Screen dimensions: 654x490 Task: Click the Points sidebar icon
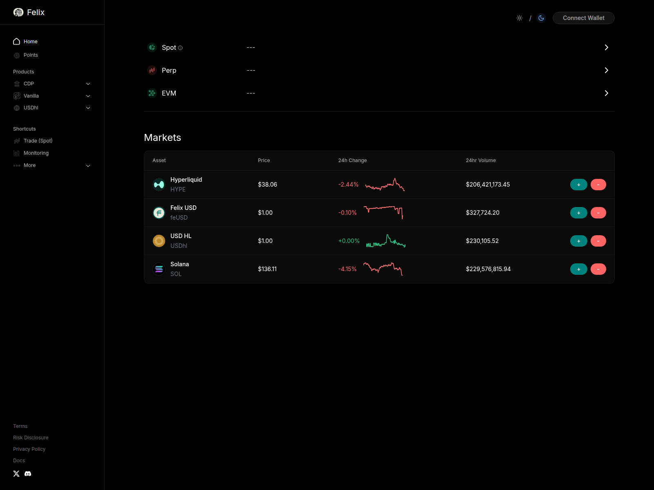(17, 55)
